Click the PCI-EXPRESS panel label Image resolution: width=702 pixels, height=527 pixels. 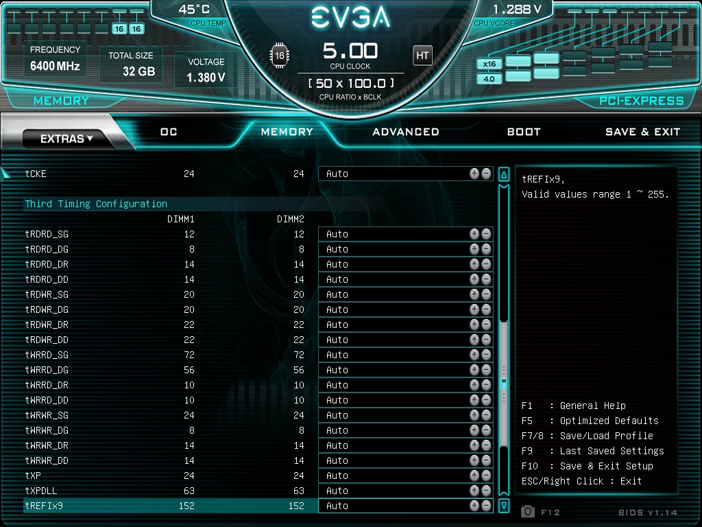(642, 101)
